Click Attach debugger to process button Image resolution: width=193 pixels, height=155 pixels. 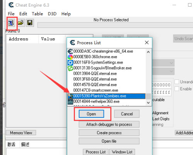(x=109, y=124)
